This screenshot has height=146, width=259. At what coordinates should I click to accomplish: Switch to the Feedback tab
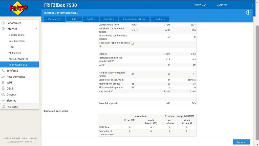pos(160,19)
